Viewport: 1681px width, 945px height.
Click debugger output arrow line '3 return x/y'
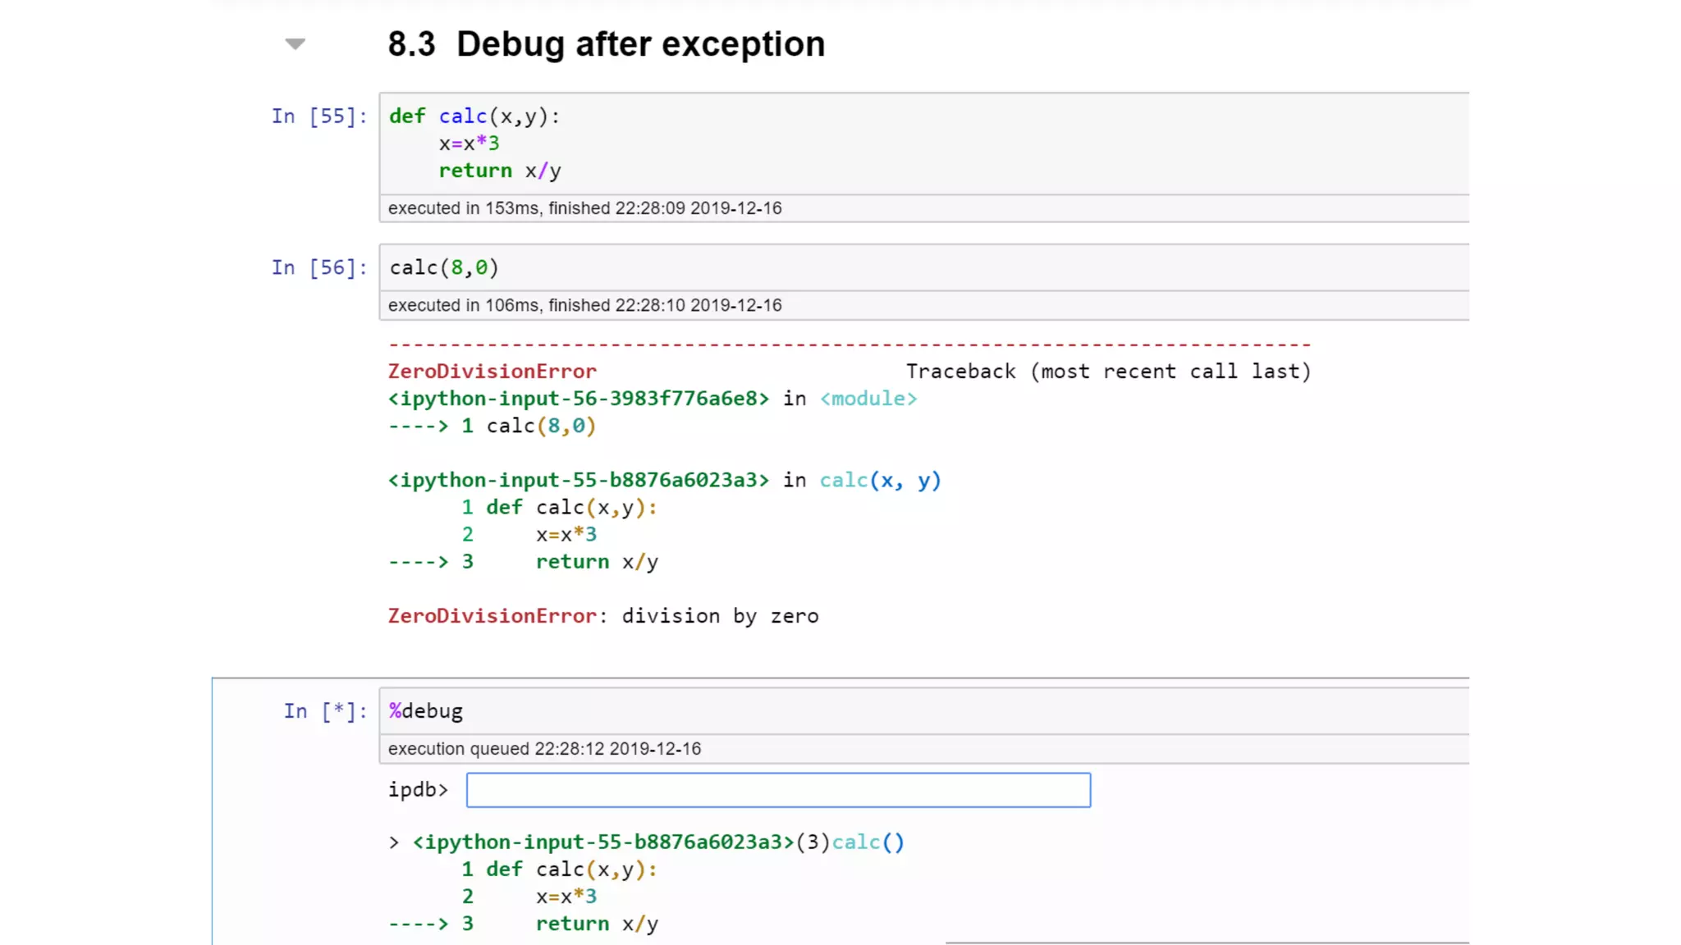523,924
